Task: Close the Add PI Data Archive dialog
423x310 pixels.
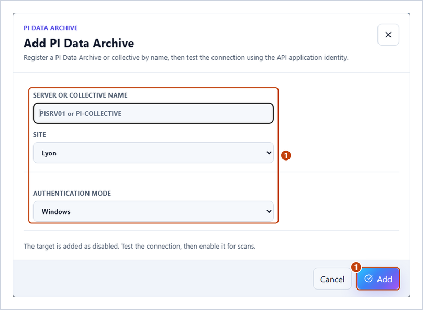Action: (x=388, y=35)
